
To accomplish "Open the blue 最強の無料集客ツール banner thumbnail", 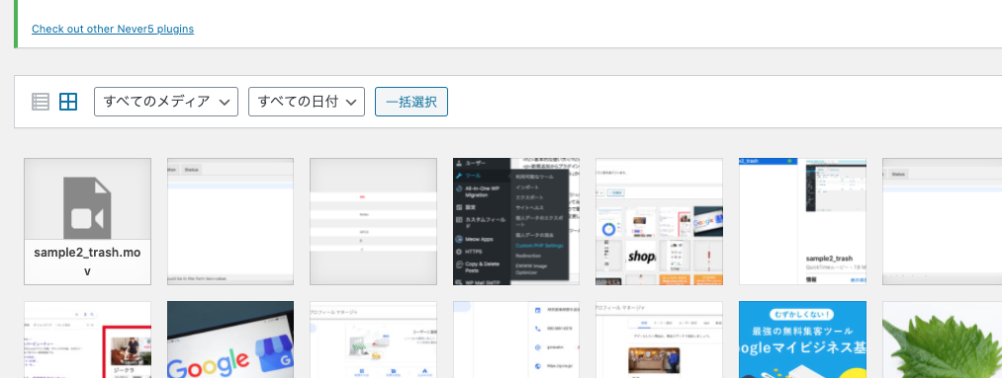I will [802, 340].
